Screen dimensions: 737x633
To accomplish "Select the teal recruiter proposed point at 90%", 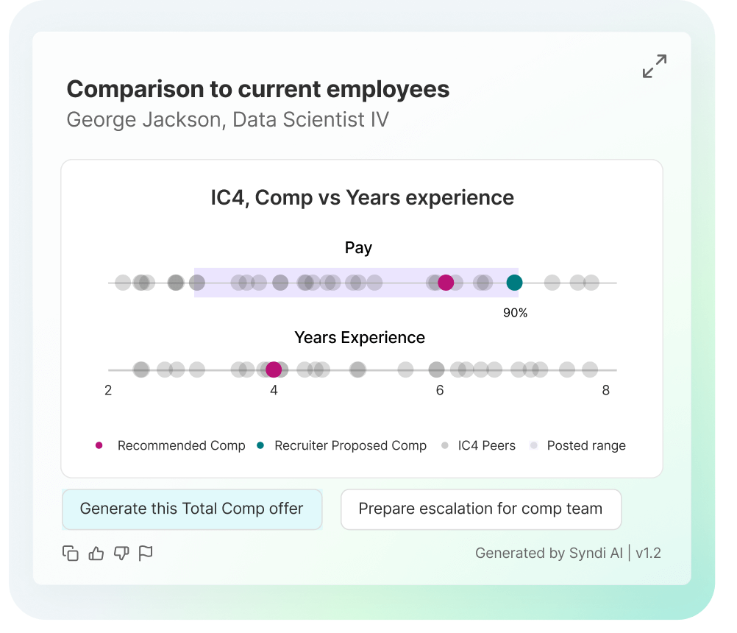I will click(514, 283).
